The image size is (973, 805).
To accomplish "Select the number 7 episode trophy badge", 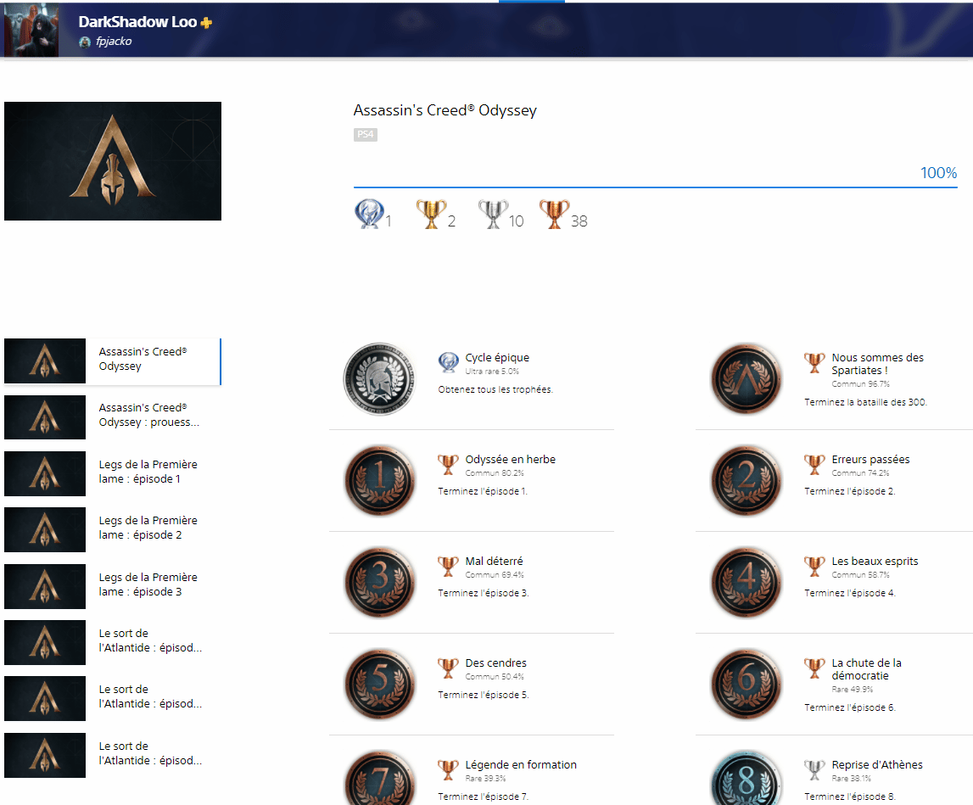I will point(380,778).
